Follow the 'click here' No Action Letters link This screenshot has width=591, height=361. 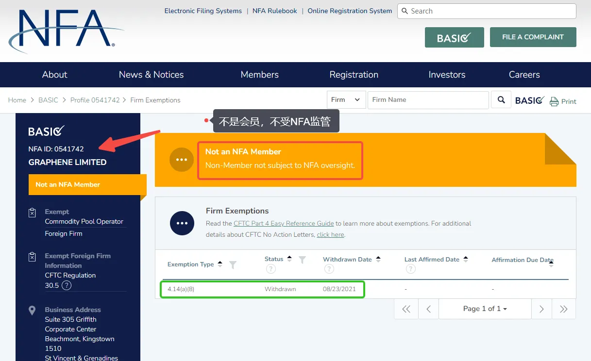click(330, 235)
